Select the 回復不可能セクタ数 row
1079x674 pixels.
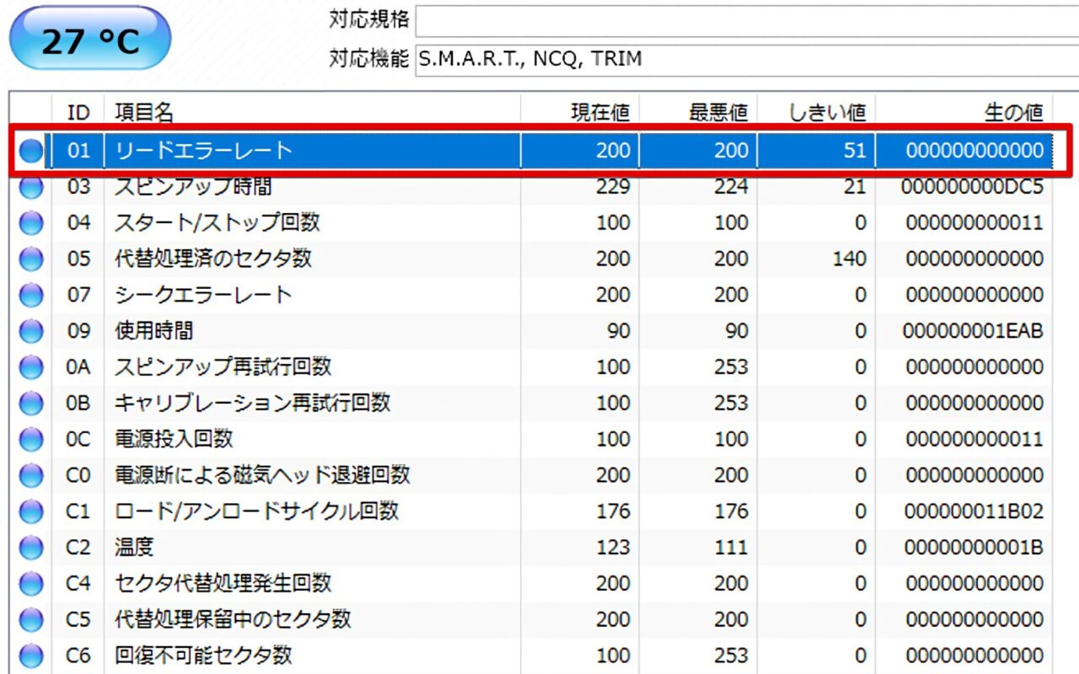(x=531, y=655)
